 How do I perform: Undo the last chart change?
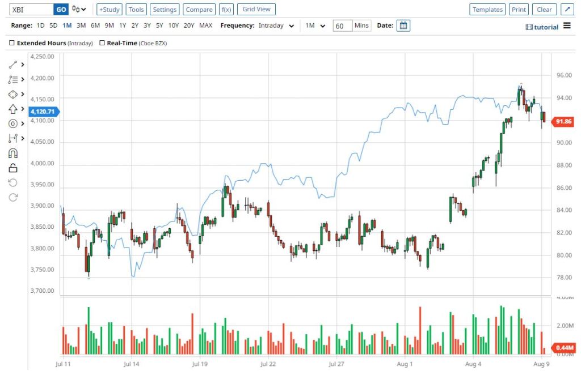(12, 182)
